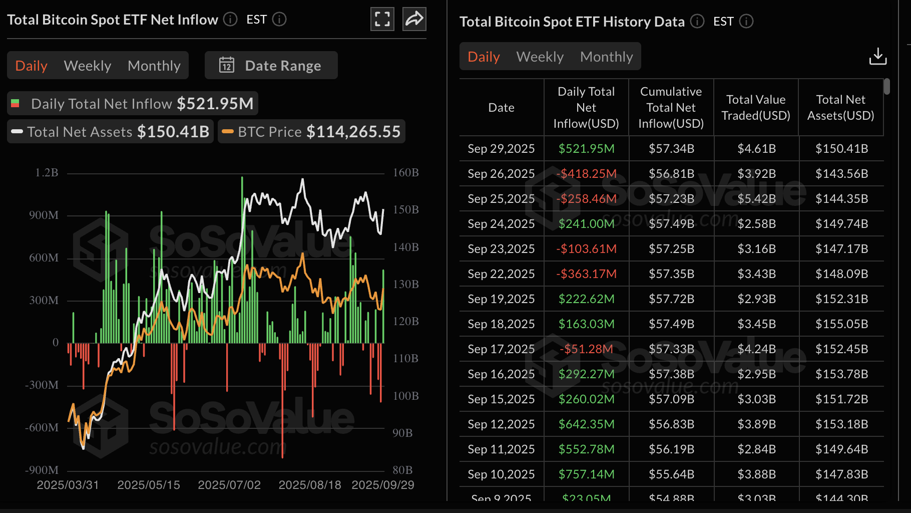Screen dimensions: 911x513
Task: Click the Date column header
Action: click(x=501, y=108)
